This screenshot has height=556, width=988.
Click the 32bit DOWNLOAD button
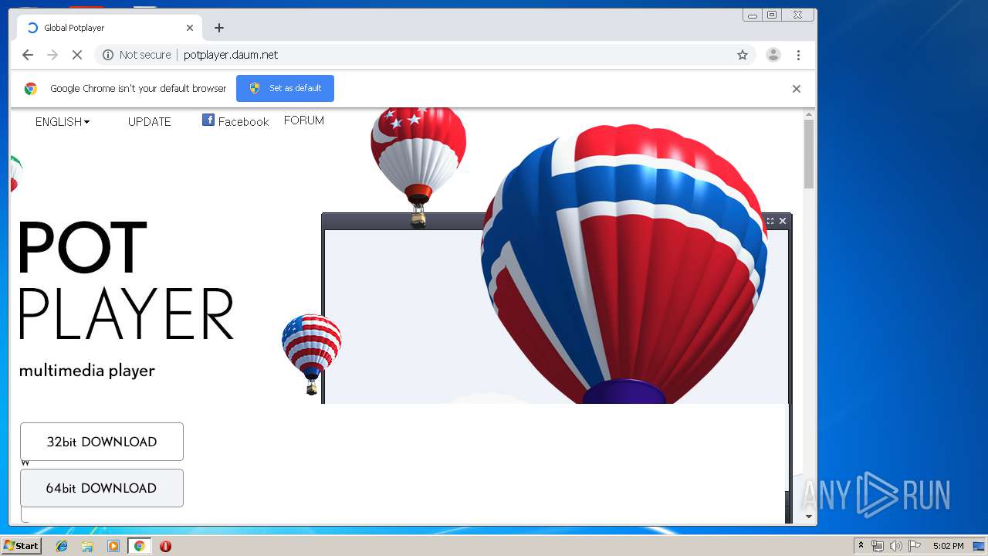pyautogui.click(x=102, y=442)
